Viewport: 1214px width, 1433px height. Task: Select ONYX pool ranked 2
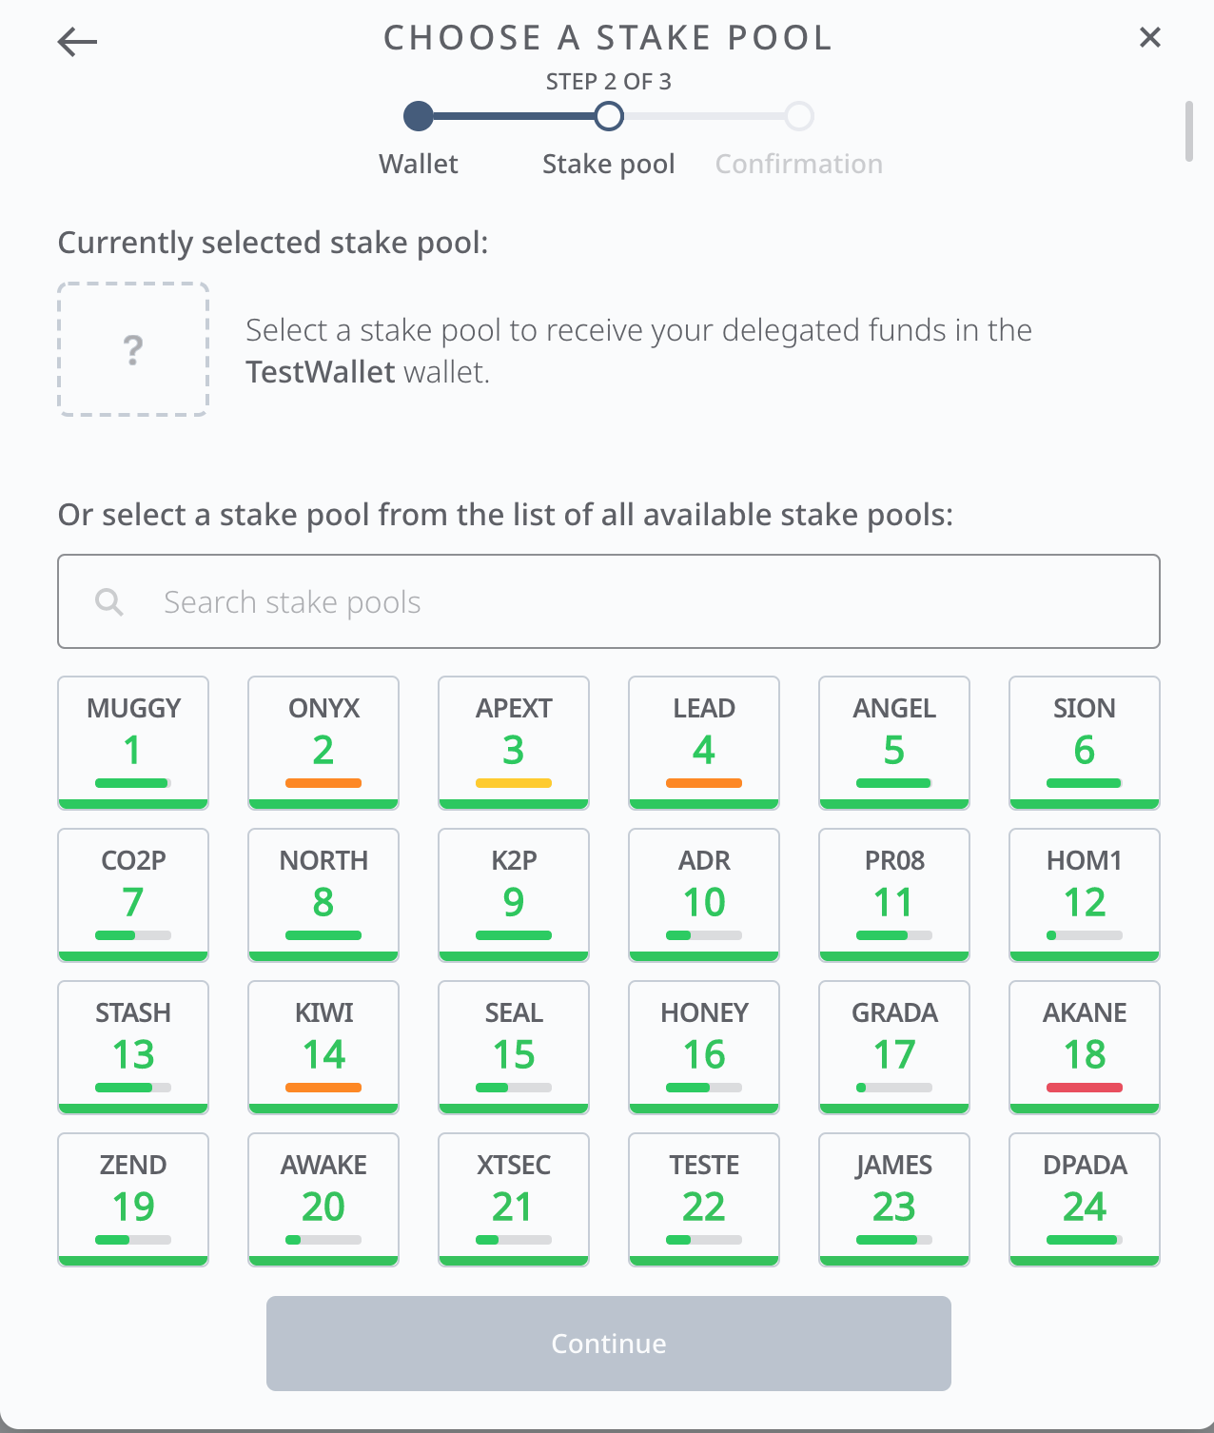click(x=323, y=742)
